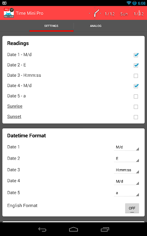Open the recent apps overview
This screenshot has height=236, width=147.
click(x=105, y=229)
